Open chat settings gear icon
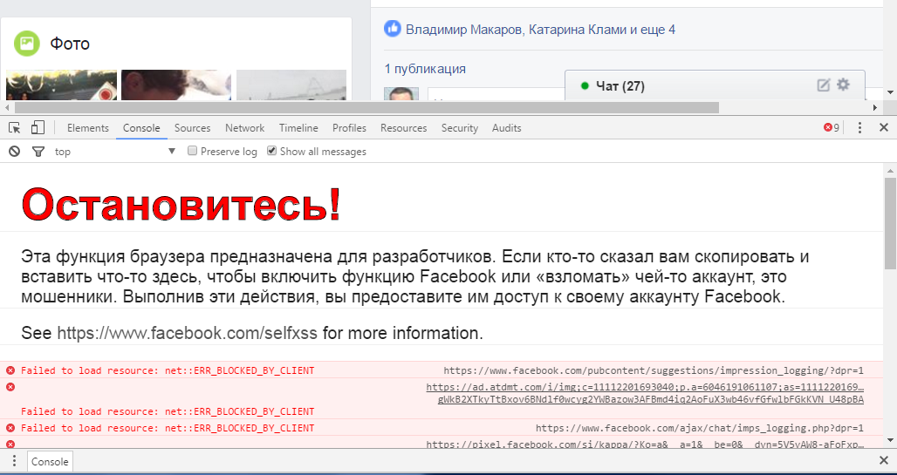Screen dimensions: 897x475 pyautogui.click(x=843, y=85)
